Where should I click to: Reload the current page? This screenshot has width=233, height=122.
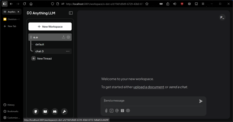[24, 4]
